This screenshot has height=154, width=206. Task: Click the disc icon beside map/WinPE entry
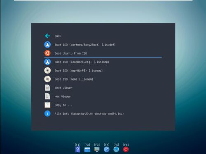click(47, 71)
